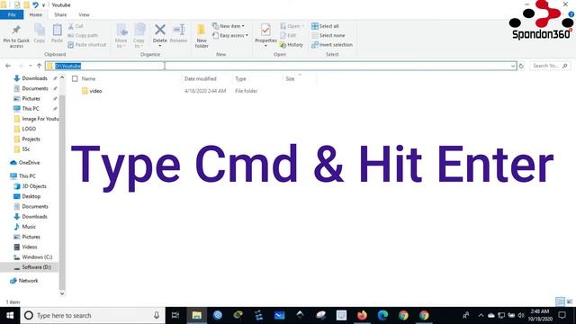Open Task View on taskbar

[x=175, y=315]
